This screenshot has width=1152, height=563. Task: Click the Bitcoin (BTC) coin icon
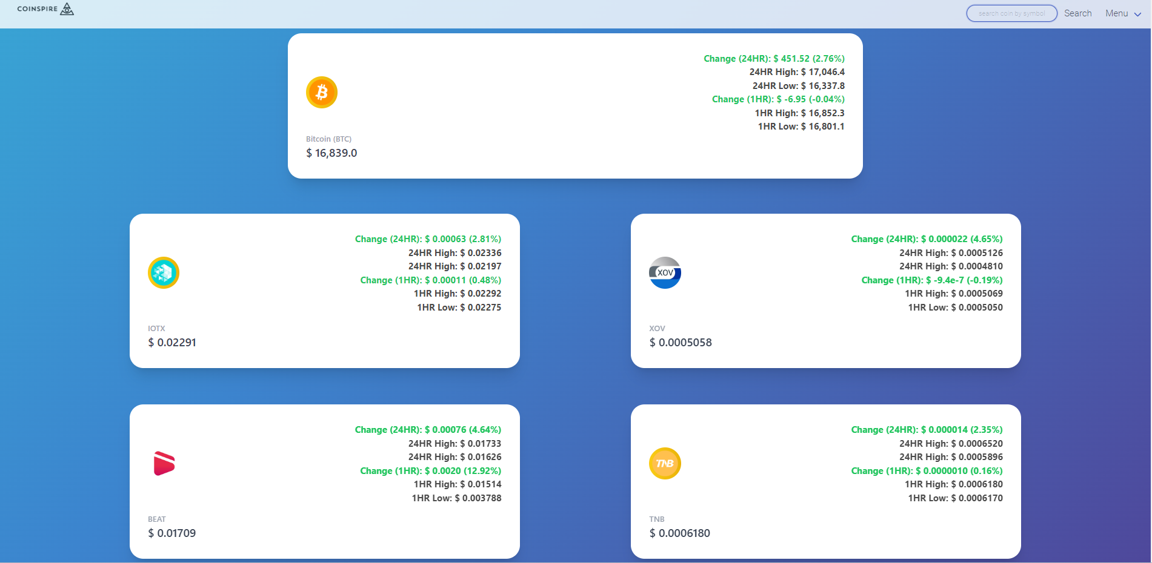(x=322, y=93)
